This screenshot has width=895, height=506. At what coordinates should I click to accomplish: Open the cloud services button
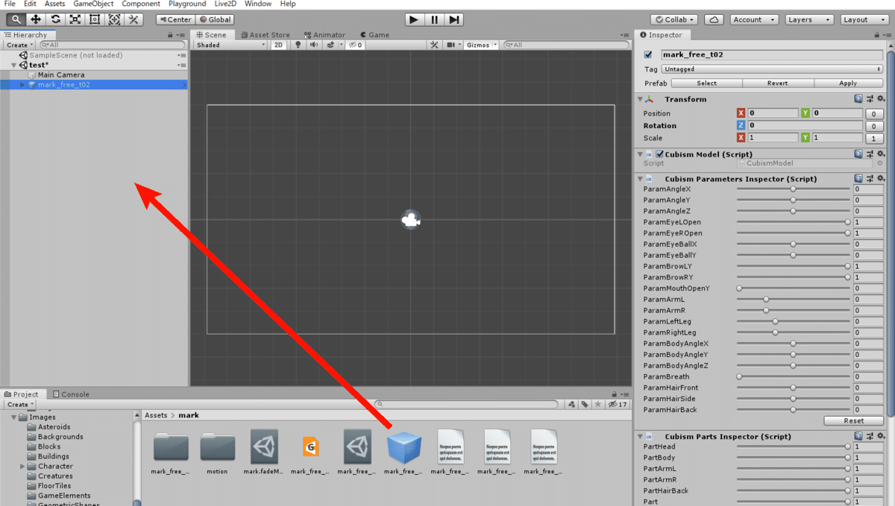tap(714, 19)
